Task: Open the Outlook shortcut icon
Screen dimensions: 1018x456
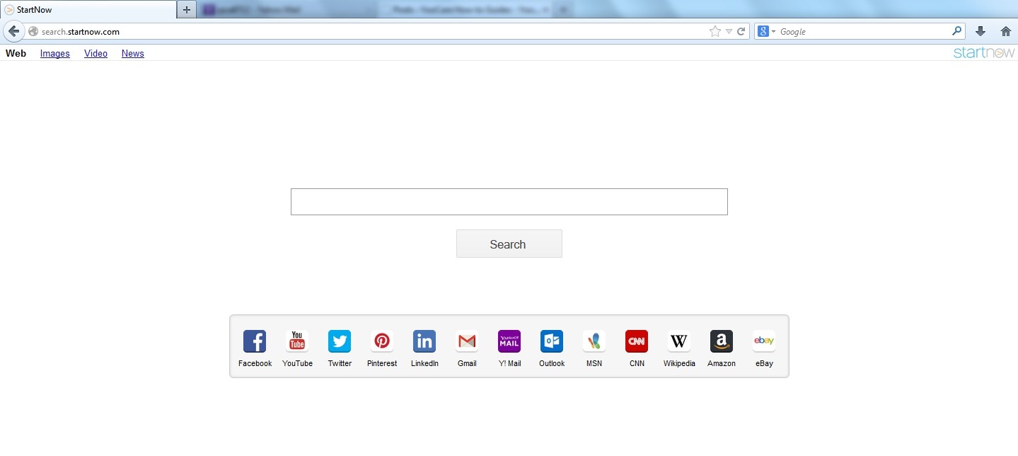Action: (x=552, y=341)
